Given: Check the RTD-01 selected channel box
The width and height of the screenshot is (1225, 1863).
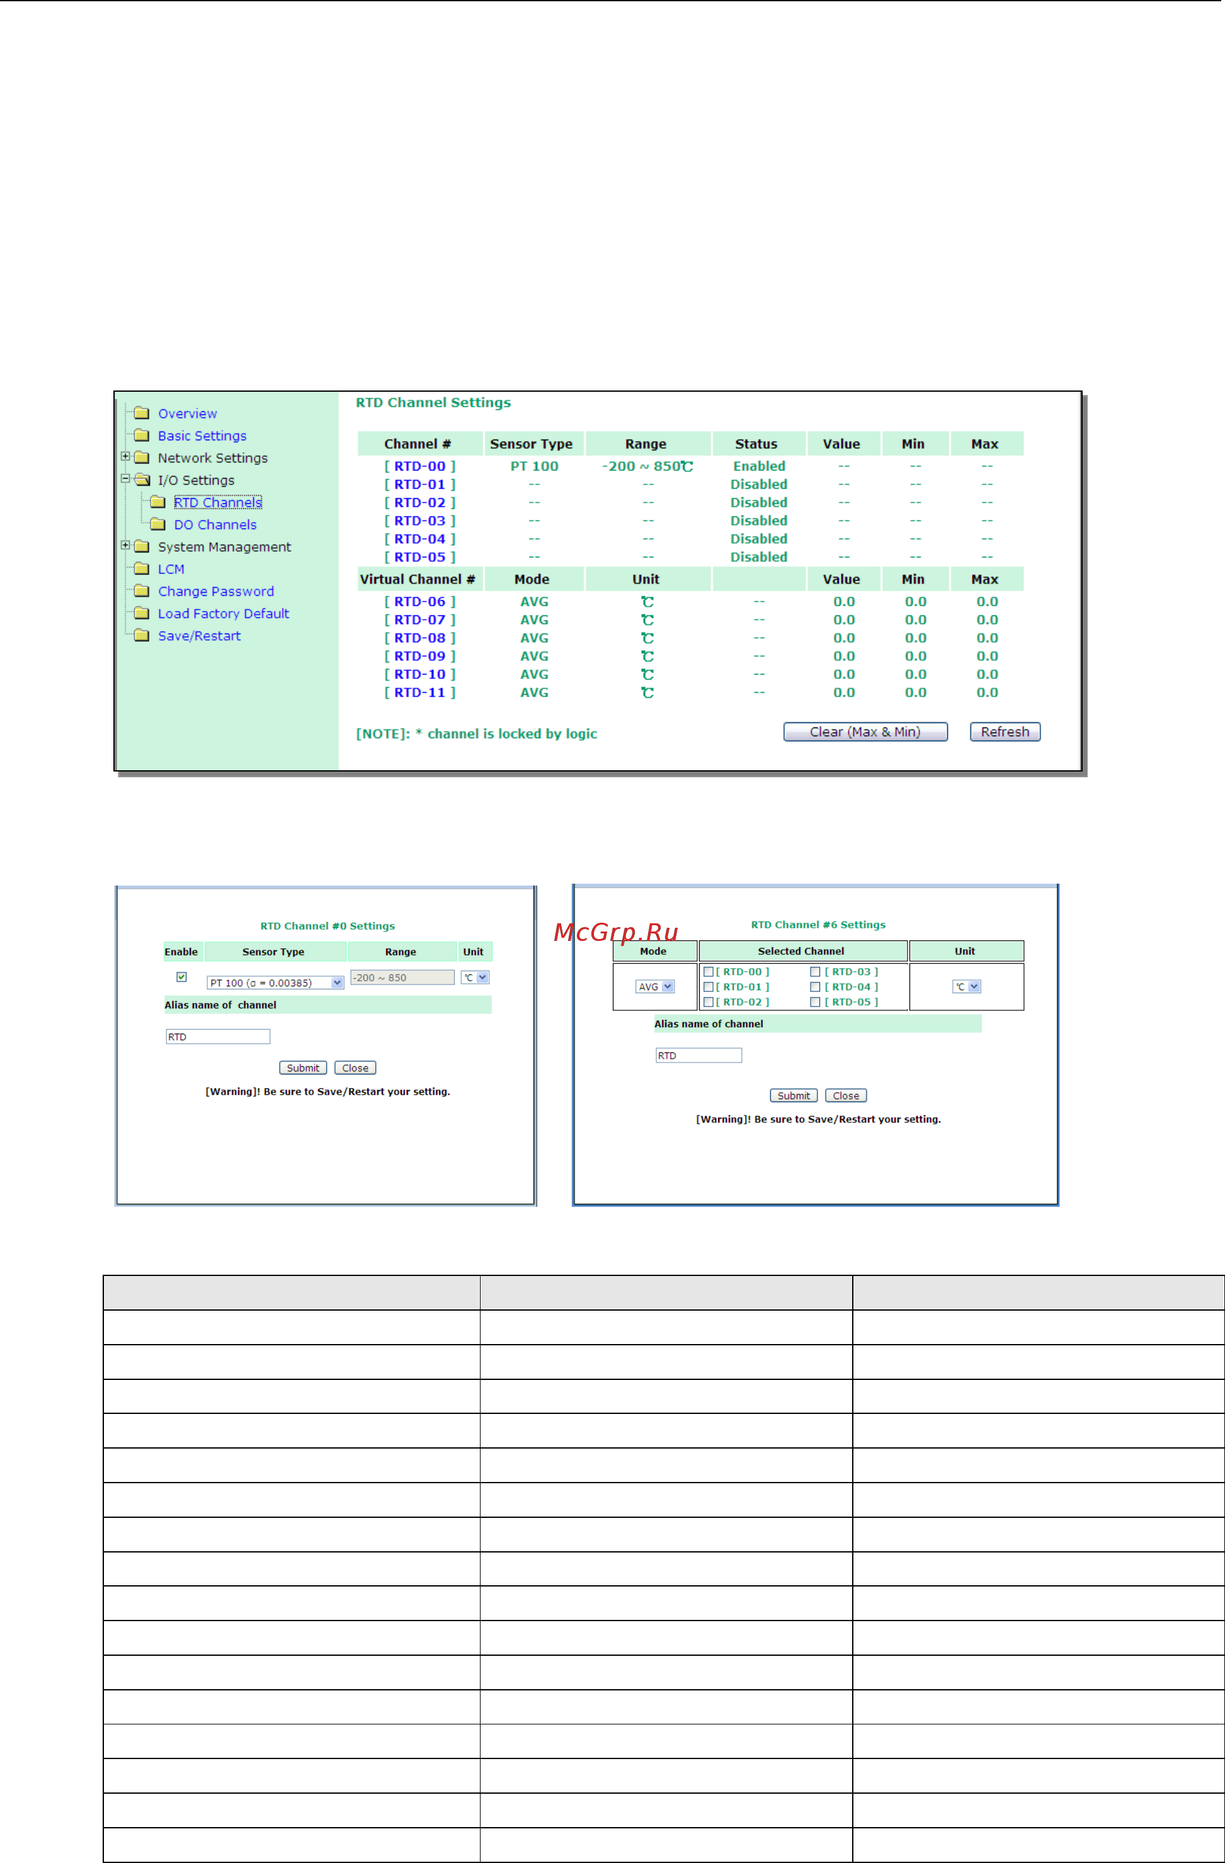Looking at the screenshot, I should coord(709,987).
